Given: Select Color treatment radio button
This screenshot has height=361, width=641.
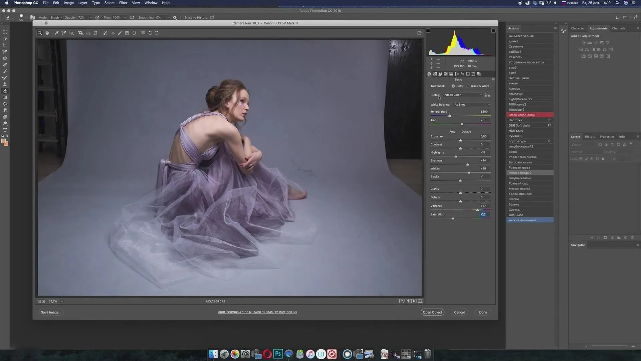Looking at the screenshot, I should click(x=453, y=86).
